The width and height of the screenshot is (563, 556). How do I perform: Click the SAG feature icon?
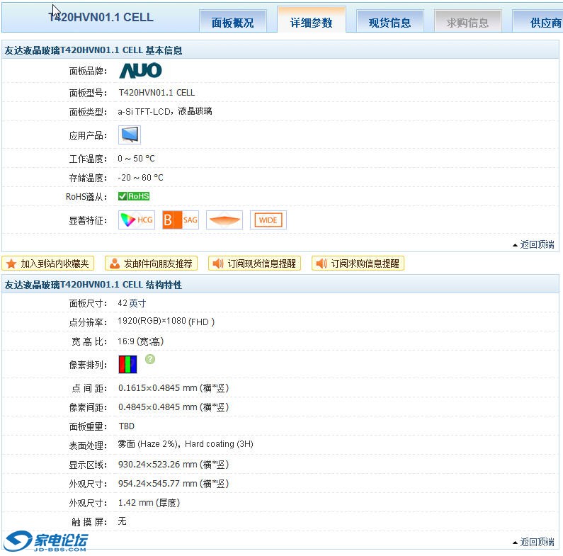click(181, 220)
